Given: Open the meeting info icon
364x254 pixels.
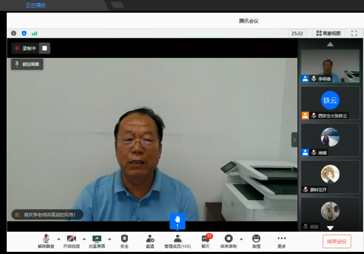Looking at the screenshot, I should (13, 33).
